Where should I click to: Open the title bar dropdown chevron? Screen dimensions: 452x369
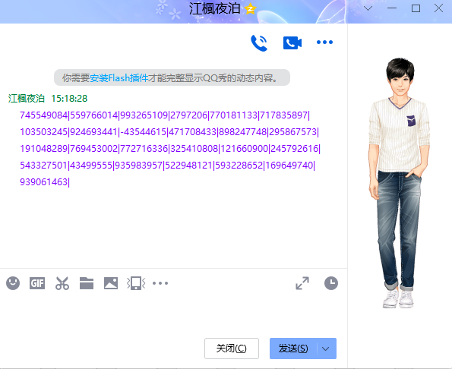coord(368,8)
